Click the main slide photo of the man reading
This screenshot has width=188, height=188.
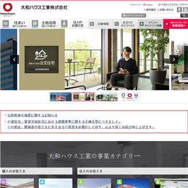(x=117, y=60)
